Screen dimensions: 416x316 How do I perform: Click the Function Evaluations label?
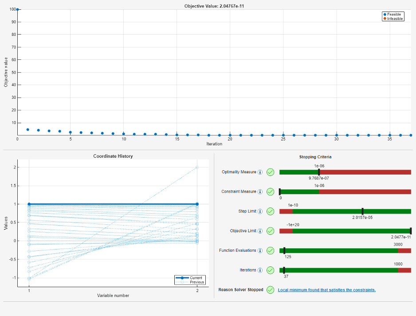[237, 250]
